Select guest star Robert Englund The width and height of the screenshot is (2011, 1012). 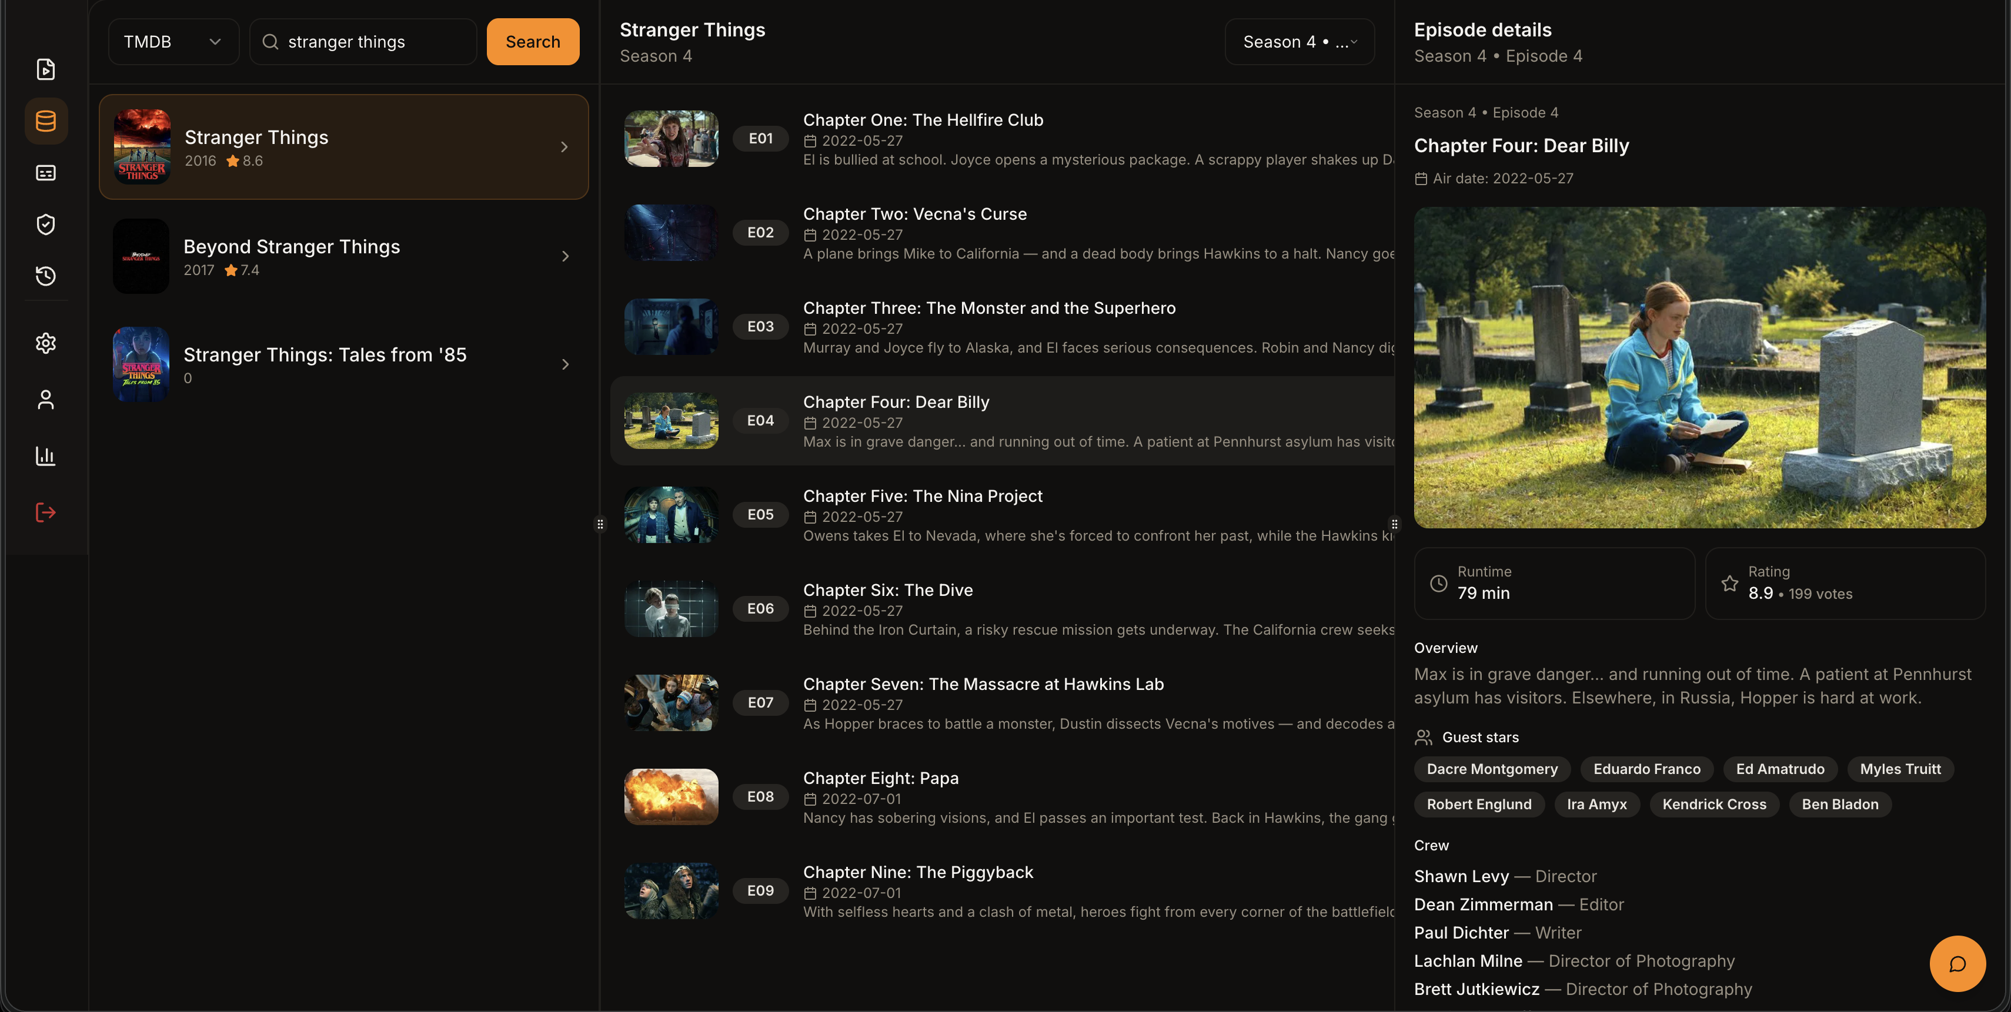click(x=1479, y=805)
